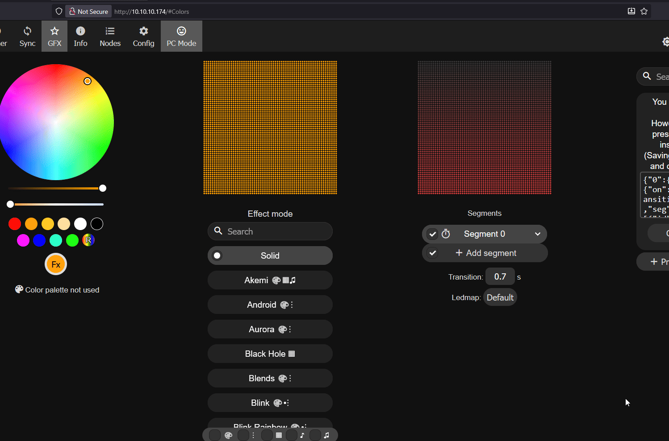Image resolution: width=669 pixels, height=441 pixels.
Task: Select the Aurora effect
Action: [x=270, y=330]
